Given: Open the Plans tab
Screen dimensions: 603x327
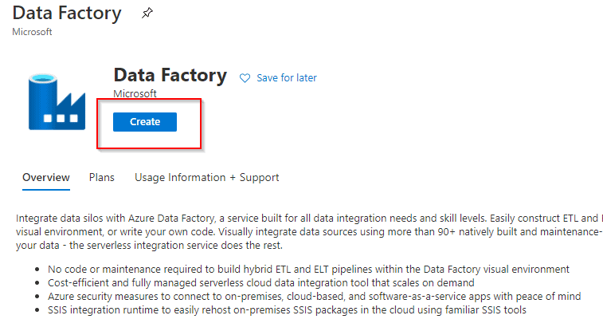Looking at the screenshot, I should 102,177.
